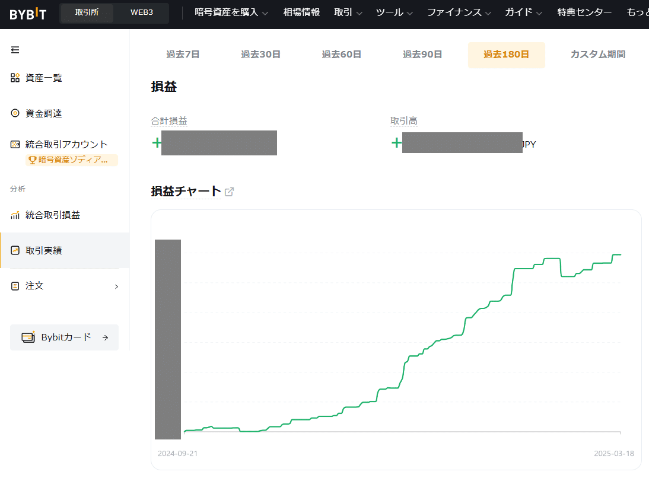Click the Bybitカード button

point(65,337)
